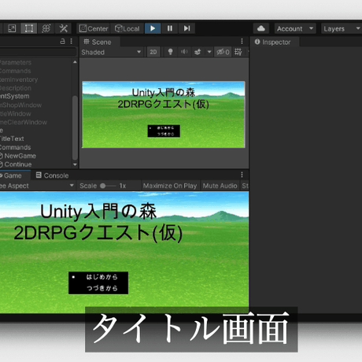
Task: Switch to the Inspector tab
Action: pyautogui.click(x=273, y=42)
